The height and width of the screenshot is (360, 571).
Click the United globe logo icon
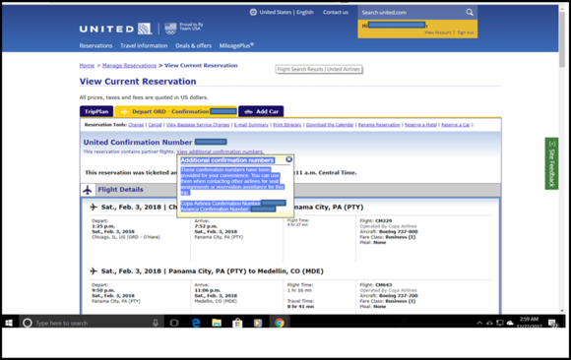(x=144, y=29)
